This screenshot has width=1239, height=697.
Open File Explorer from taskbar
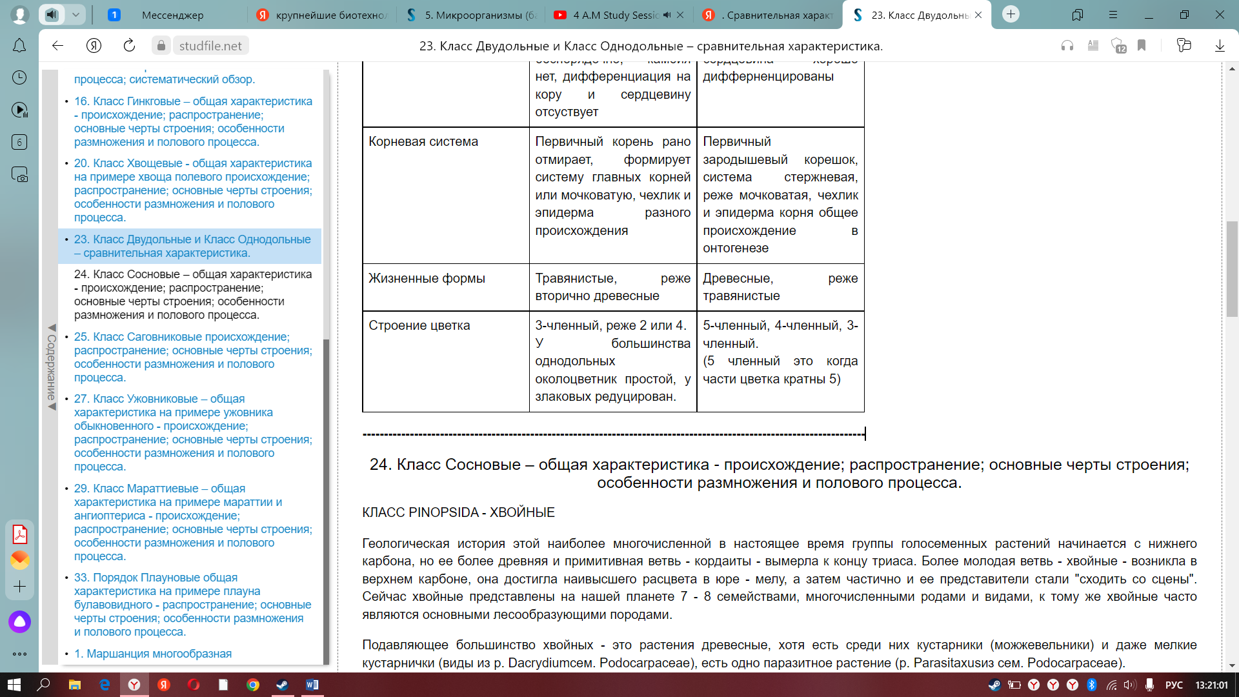[x=75, y=685]
